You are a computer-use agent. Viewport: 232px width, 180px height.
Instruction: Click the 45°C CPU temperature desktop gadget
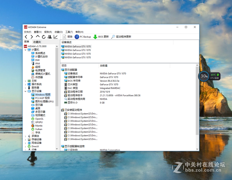213,75
